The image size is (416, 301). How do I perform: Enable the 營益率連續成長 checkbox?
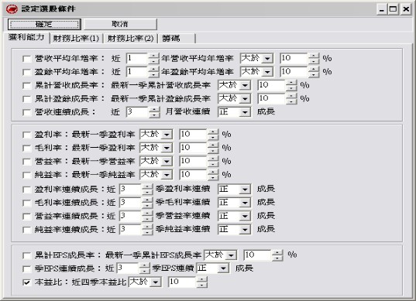(26, 217)
